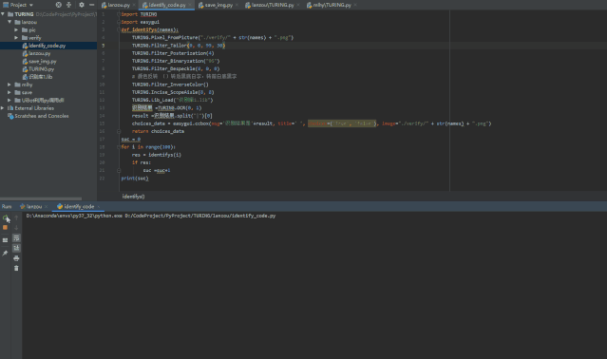The width and height of the screenshot is (607, 359).
Task: Close the identify_code.py editor tab
Action: coord(190,5)
